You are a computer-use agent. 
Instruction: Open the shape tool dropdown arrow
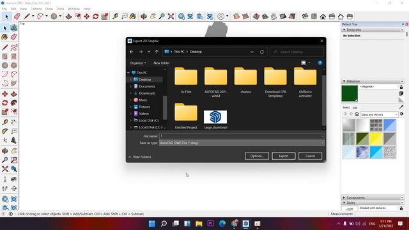click(60, 16)
